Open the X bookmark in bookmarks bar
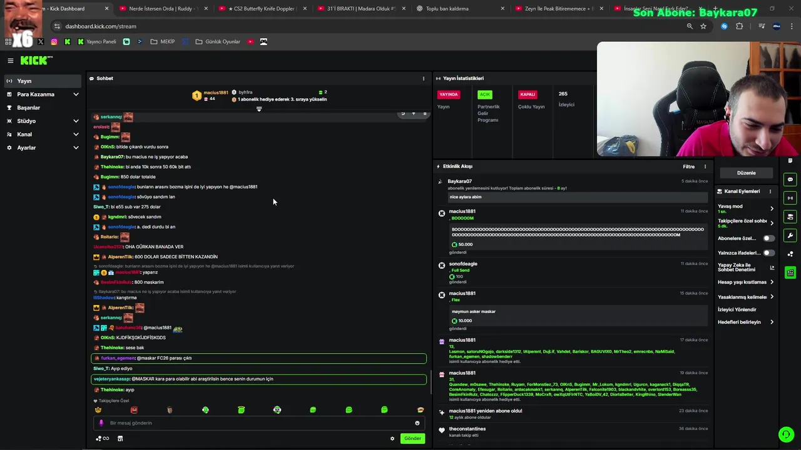 point(41,42)
